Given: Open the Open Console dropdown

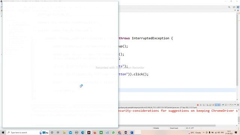Looking at the screenshot, I should pyautogui.click(x=232, y=105).
